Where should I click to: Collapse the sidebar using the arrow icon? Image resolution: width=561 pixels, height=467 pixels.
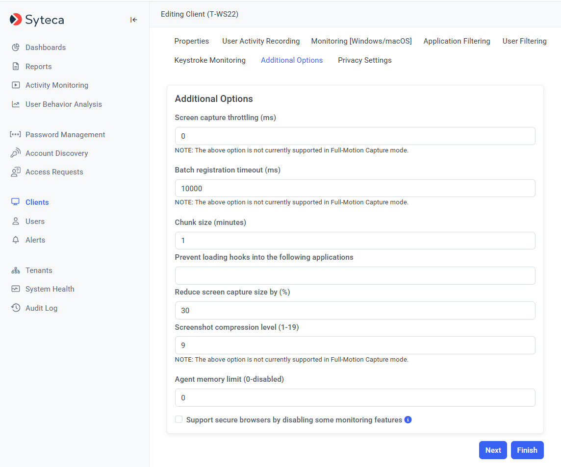(133, 20)
